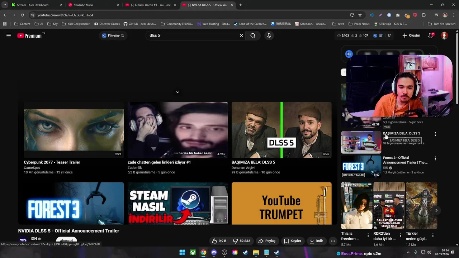Viewport: 459px width, 258px height.
Task: Open the YouTube hamburger guide menu
Action: coord(9,35)
